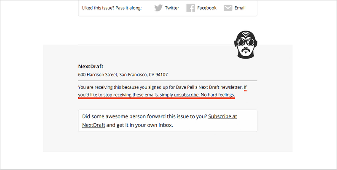The height and width of the screenshot is (170, 337).
Task: Click the 'No hard feelings.' sentence
Action: tap(218, 94)
